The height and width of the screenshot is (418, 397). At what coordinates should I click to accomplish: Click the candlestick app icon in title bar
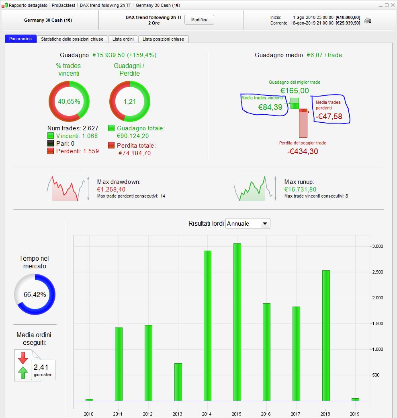tap(4, 5)
